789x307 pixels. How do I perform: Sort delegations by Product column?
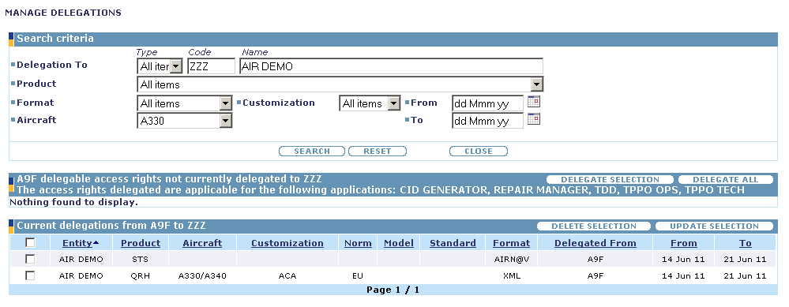tap(141, 243)
